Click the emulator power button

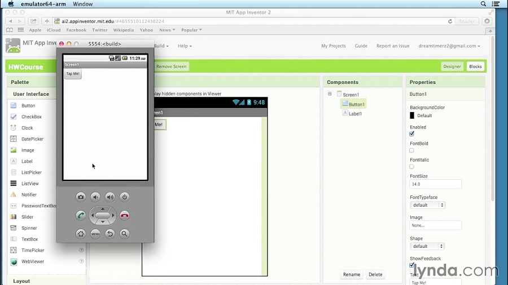124,197
